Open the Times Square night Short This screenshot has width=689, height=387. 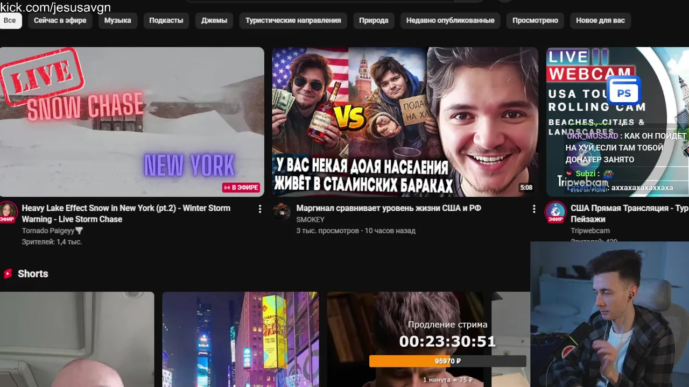[x=240, y=340]
